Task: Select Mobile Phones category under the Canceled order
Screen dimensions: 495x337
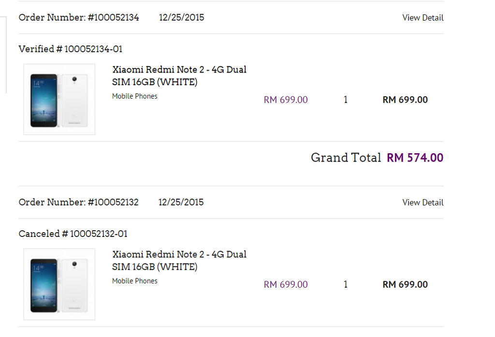Action: pyautogui.click(x=135, y=281)
